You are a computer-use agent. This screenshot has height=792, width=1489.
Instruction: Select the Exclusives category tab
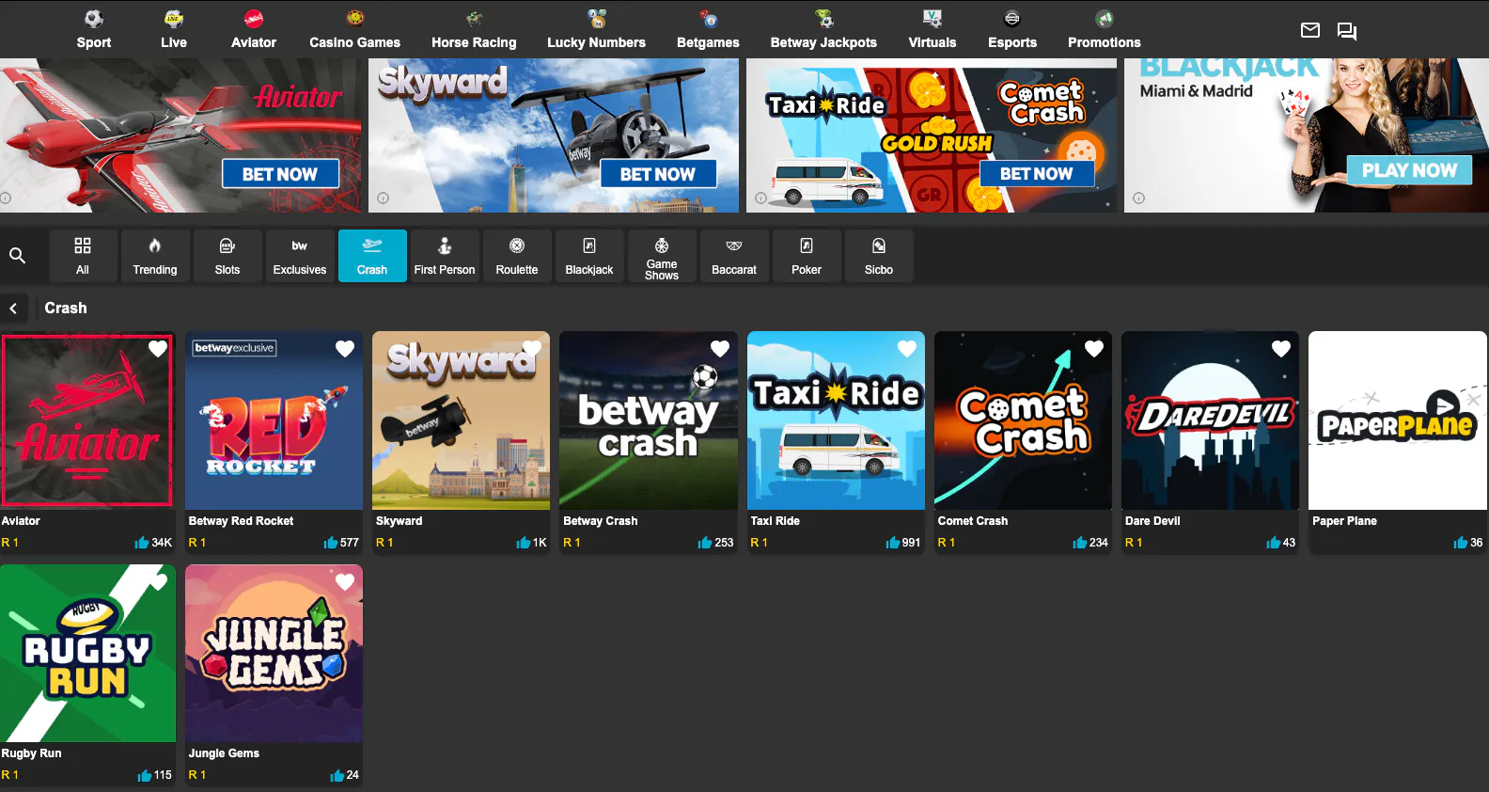(300, 256)
